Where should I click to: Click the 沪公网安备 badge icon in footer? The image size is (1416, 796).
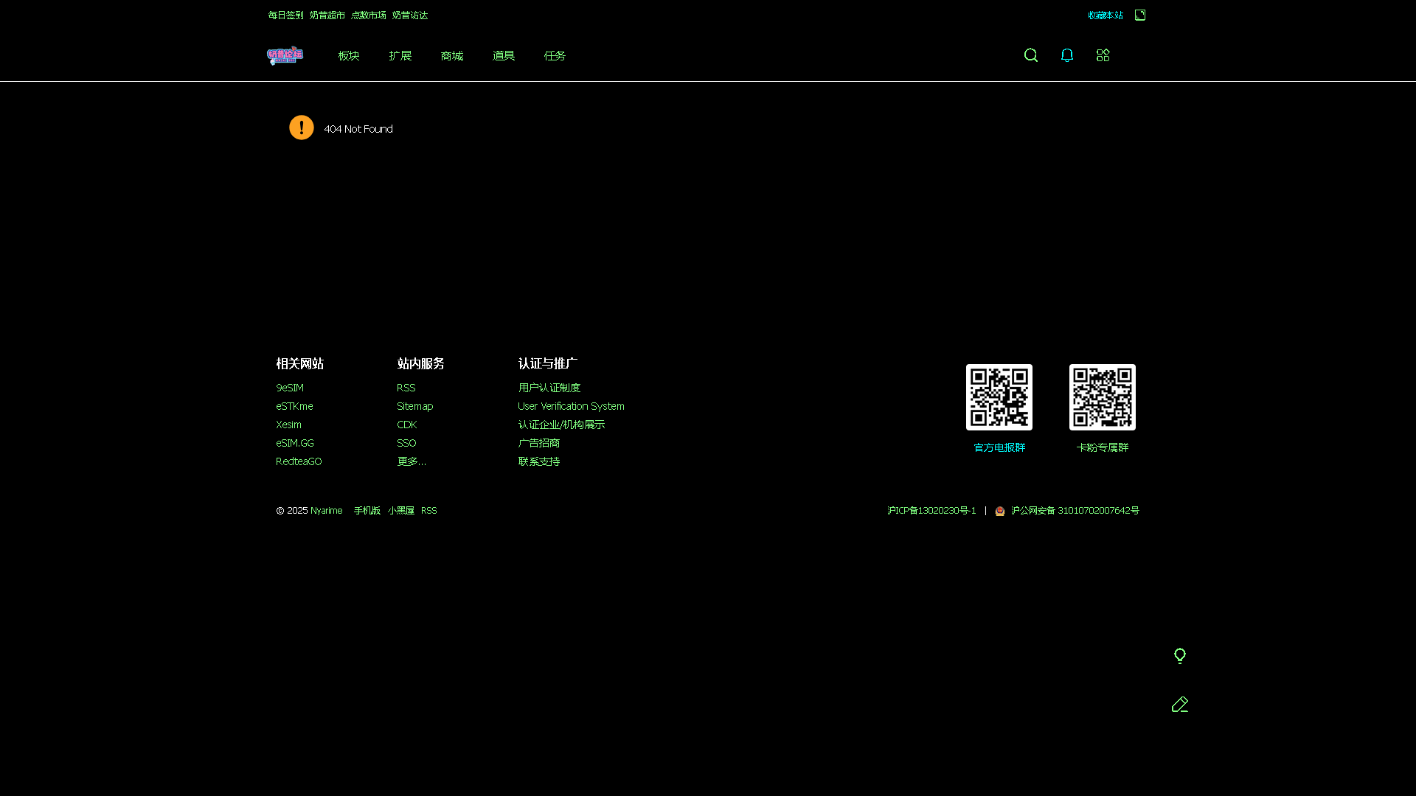point(1000,511)
